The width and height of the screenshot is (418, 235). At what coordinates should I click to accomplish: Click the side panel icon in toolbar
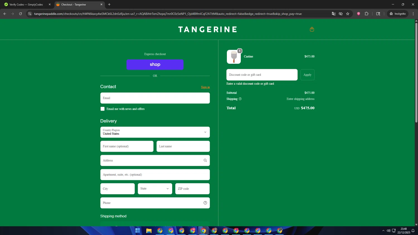pyautogui.click(x=378, y=14)
